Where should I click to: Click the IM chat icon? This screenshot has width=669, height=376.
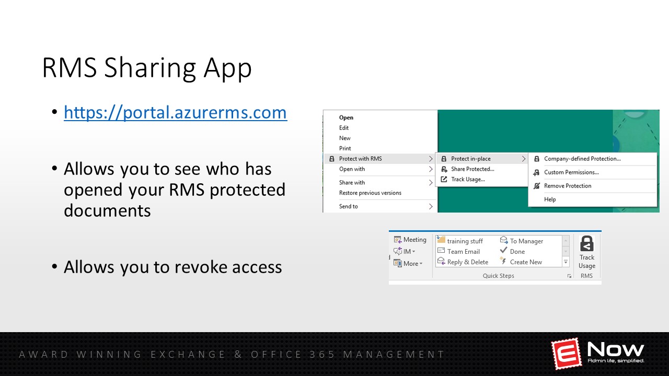[x=398, y=252]
